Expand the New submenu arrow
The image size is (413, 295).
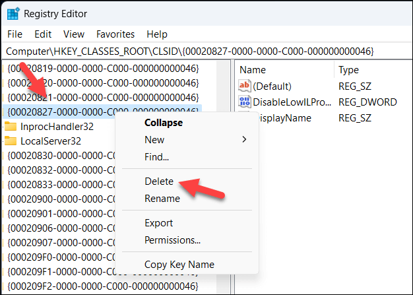point(244,139)
